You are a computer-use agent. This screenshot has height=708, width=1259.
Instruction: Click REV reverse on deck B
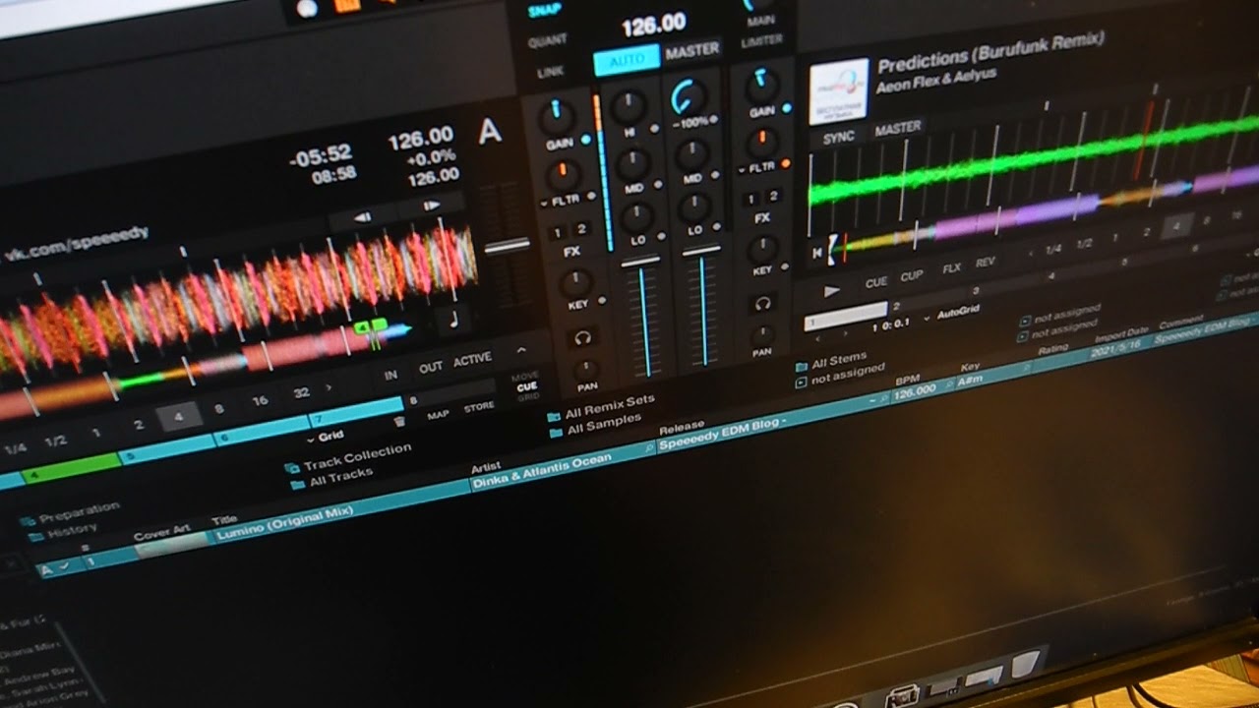coord(985,264)
